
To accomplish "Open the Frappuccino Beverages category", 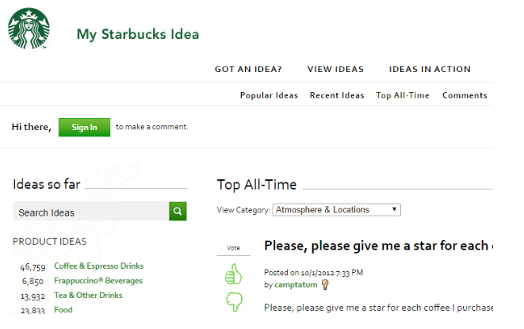I will 98,281.
